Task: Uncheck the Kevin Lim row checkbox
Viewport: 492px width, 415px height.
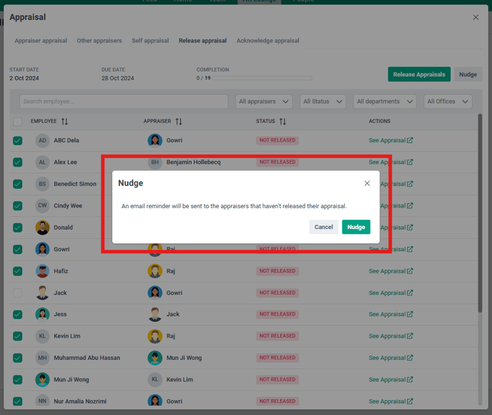Action: (x=18, y=336)
